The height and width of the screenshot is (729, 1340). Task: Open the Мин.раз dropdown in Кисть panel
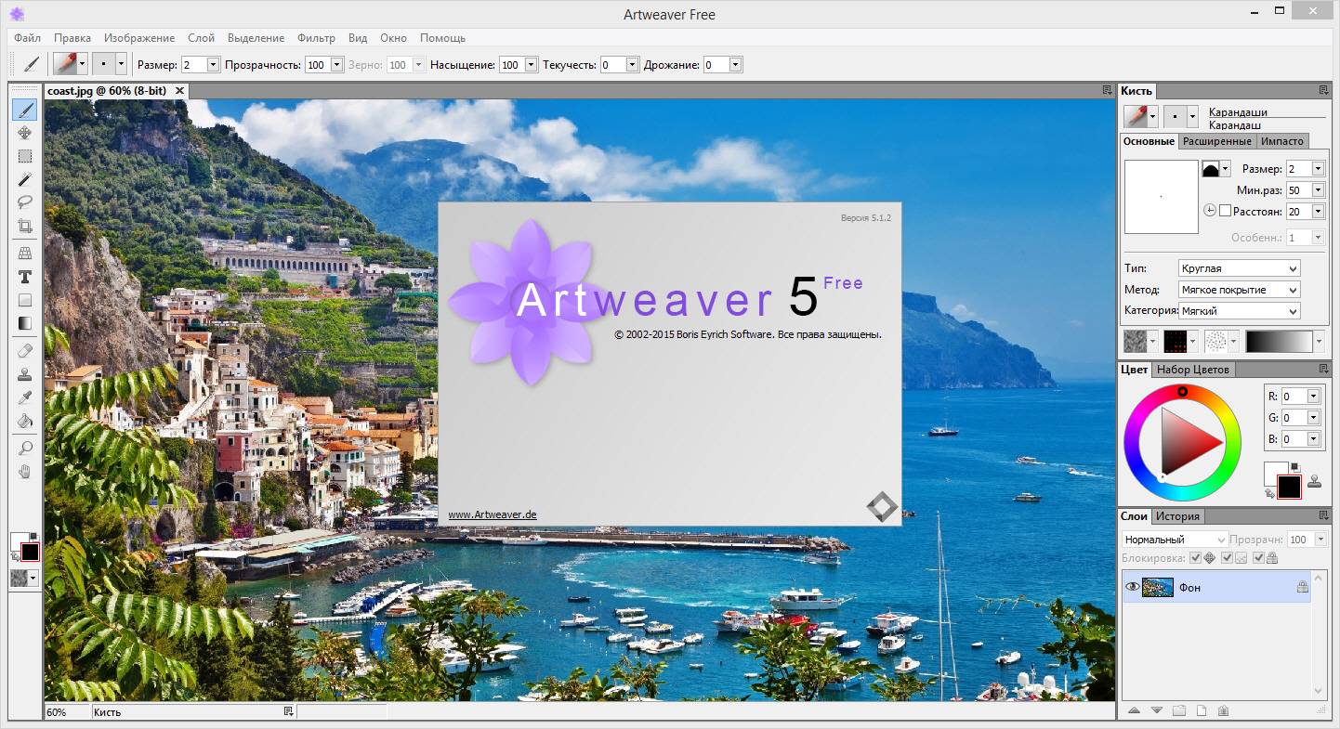[1318, 189]
